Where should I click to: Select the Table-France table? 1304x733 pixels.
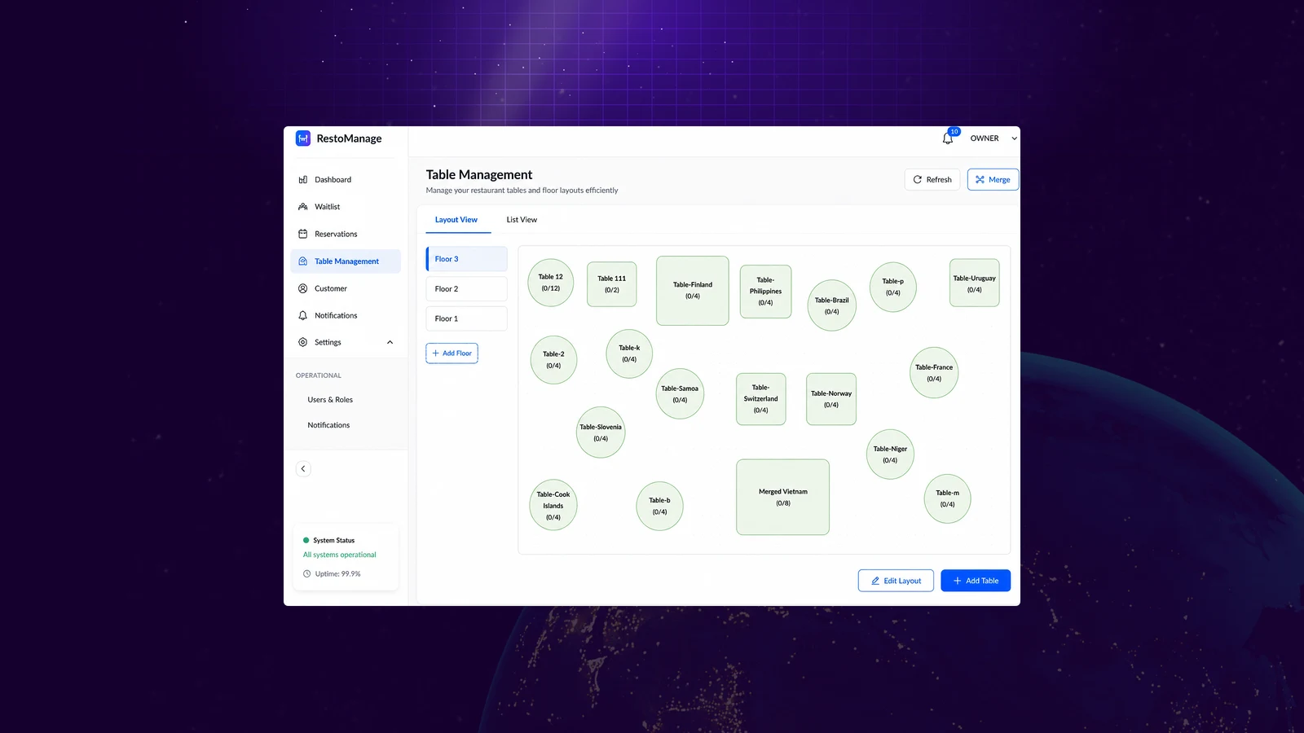click(x=934, y=373)
